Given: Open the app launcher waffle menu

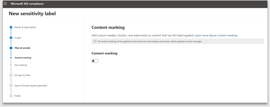Looking at the screenshot, I should pos(5,4).
